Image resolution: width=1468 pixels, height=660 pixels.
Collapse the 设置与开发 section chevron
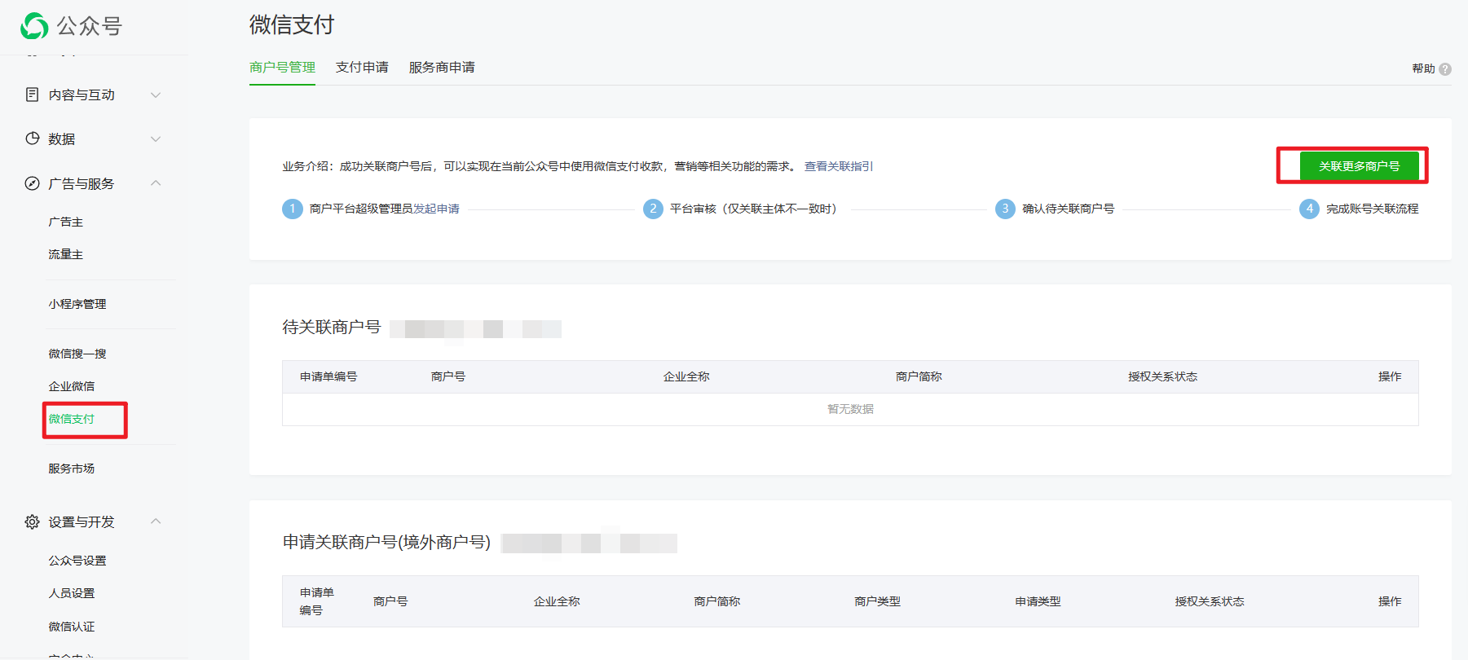[156, 521]
